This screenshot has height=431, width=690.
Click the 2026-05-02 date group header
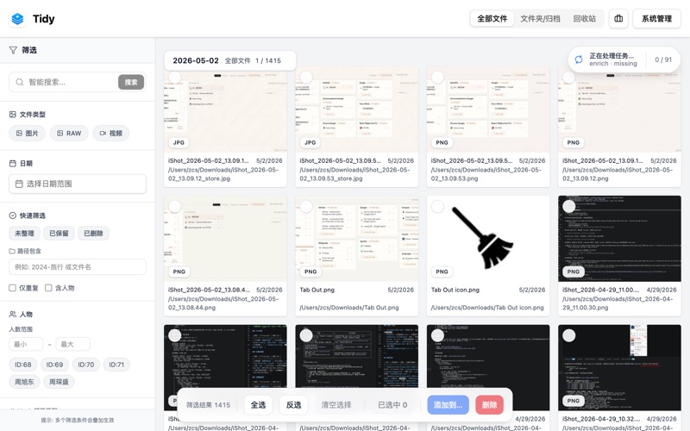pos(230,60)
